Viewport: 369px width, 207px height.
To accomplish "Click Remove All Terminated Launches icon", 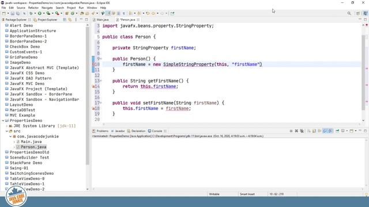I will [302, 131].
